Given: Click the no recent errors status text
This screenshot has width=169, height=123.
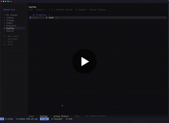Looking at the screenshot, I should point(96,116).
